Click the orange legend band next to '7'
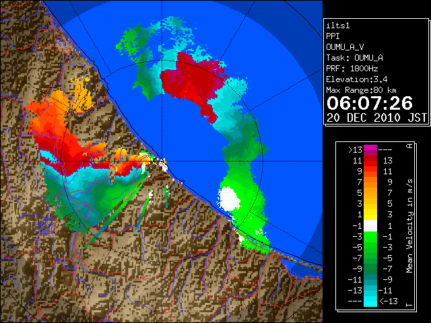Screen dimensions: 431x323 (x=370, y=182)
